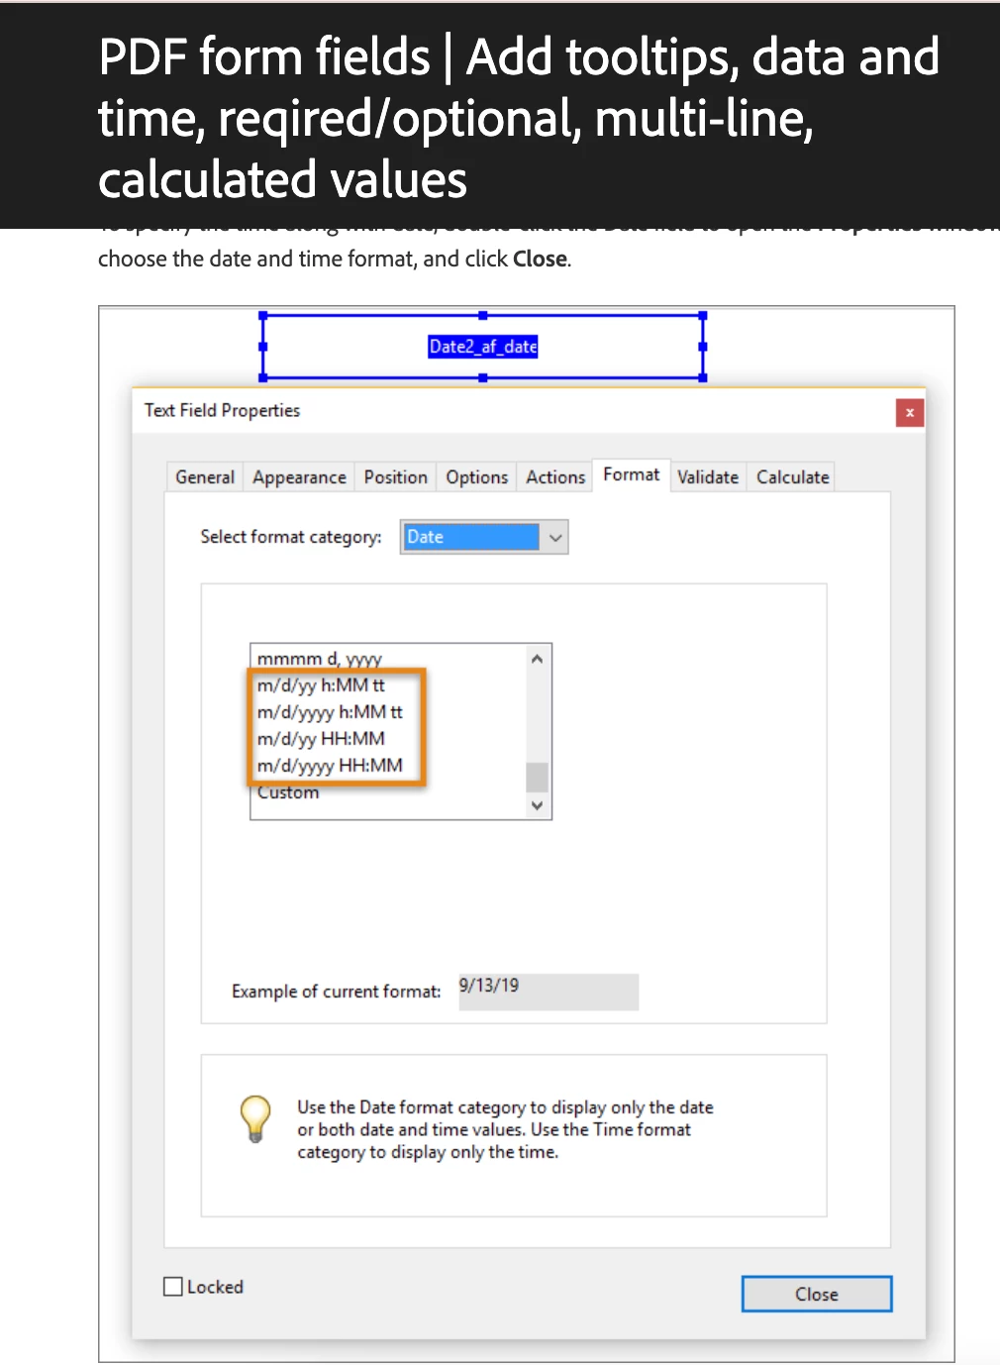Click the Format tab
1000x1365 pixels.
point(631,475)
